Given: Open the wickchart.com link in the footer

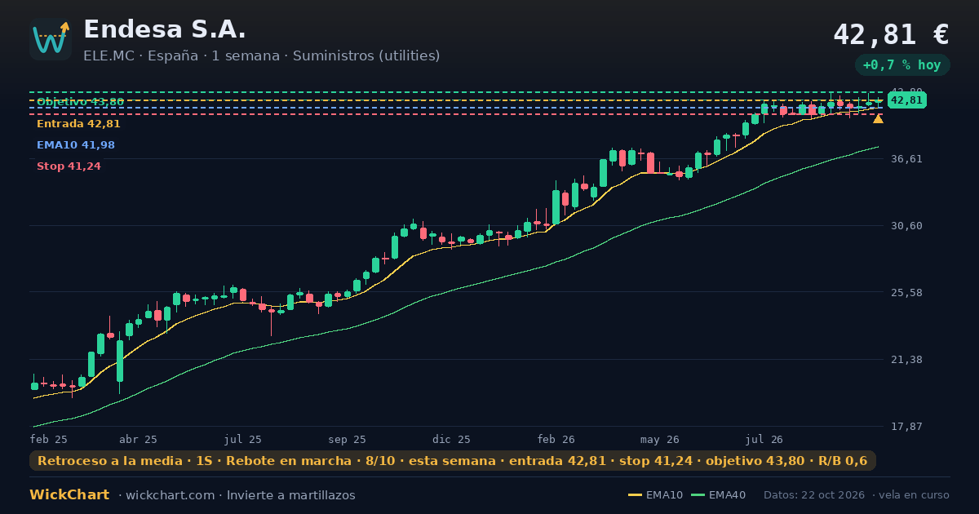Looking at the screenshot, I should [171, 495].
